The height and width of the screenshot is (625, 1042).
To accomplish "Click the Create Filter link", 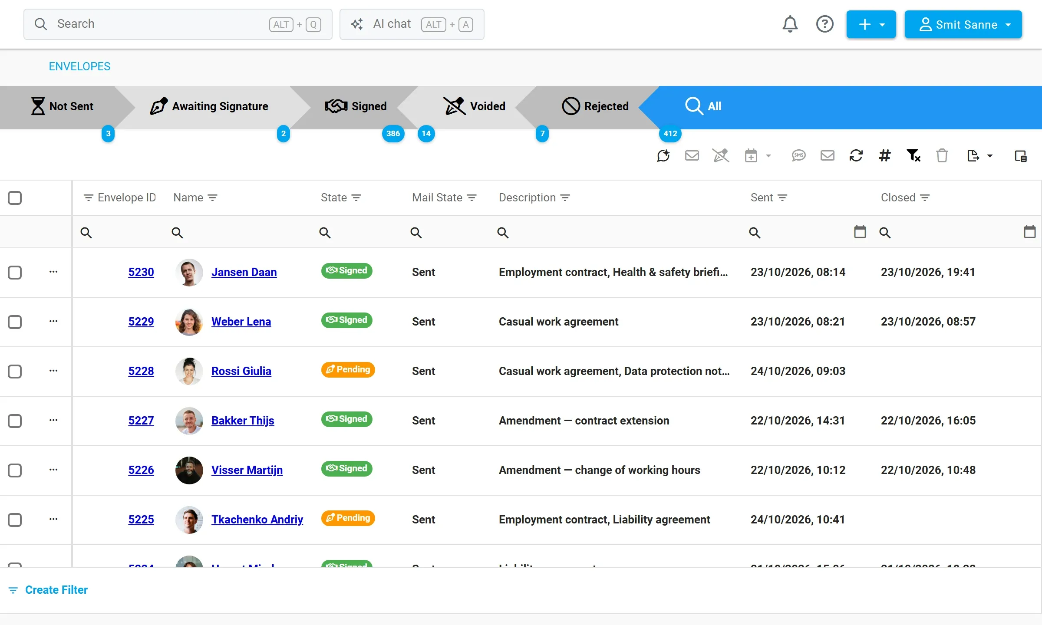I will point(48,590).
